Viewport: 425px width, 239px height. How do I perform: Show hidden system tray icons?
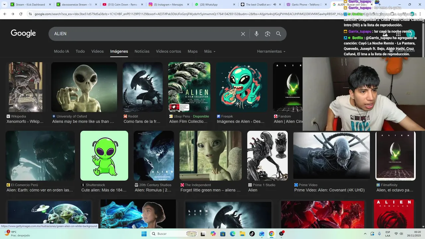pos(365,234)
